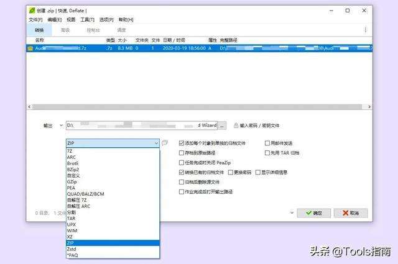Collapse the ZIP format combo box

[156, 143]
